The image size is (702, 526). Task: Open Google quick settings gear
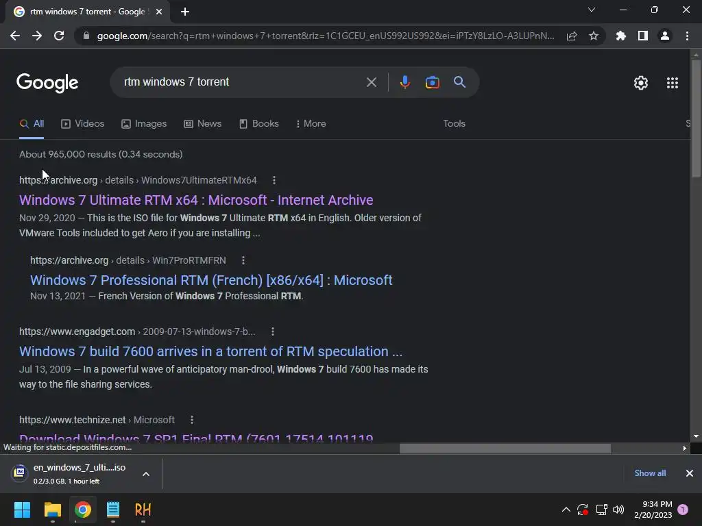click(x=641, y=83)
